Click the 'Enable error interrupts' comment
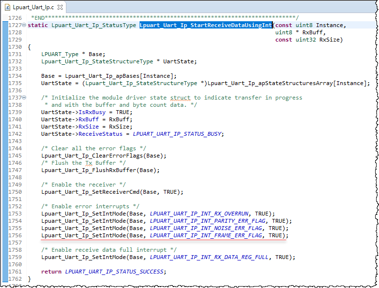Screen dimensions: 379x288 click(x=90, y=206)
